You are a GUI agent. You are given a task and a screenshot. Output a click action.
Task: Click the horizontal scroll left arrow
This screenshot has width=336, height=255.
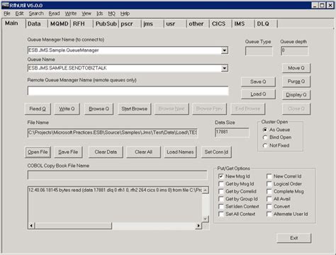[x=31, y=226]
